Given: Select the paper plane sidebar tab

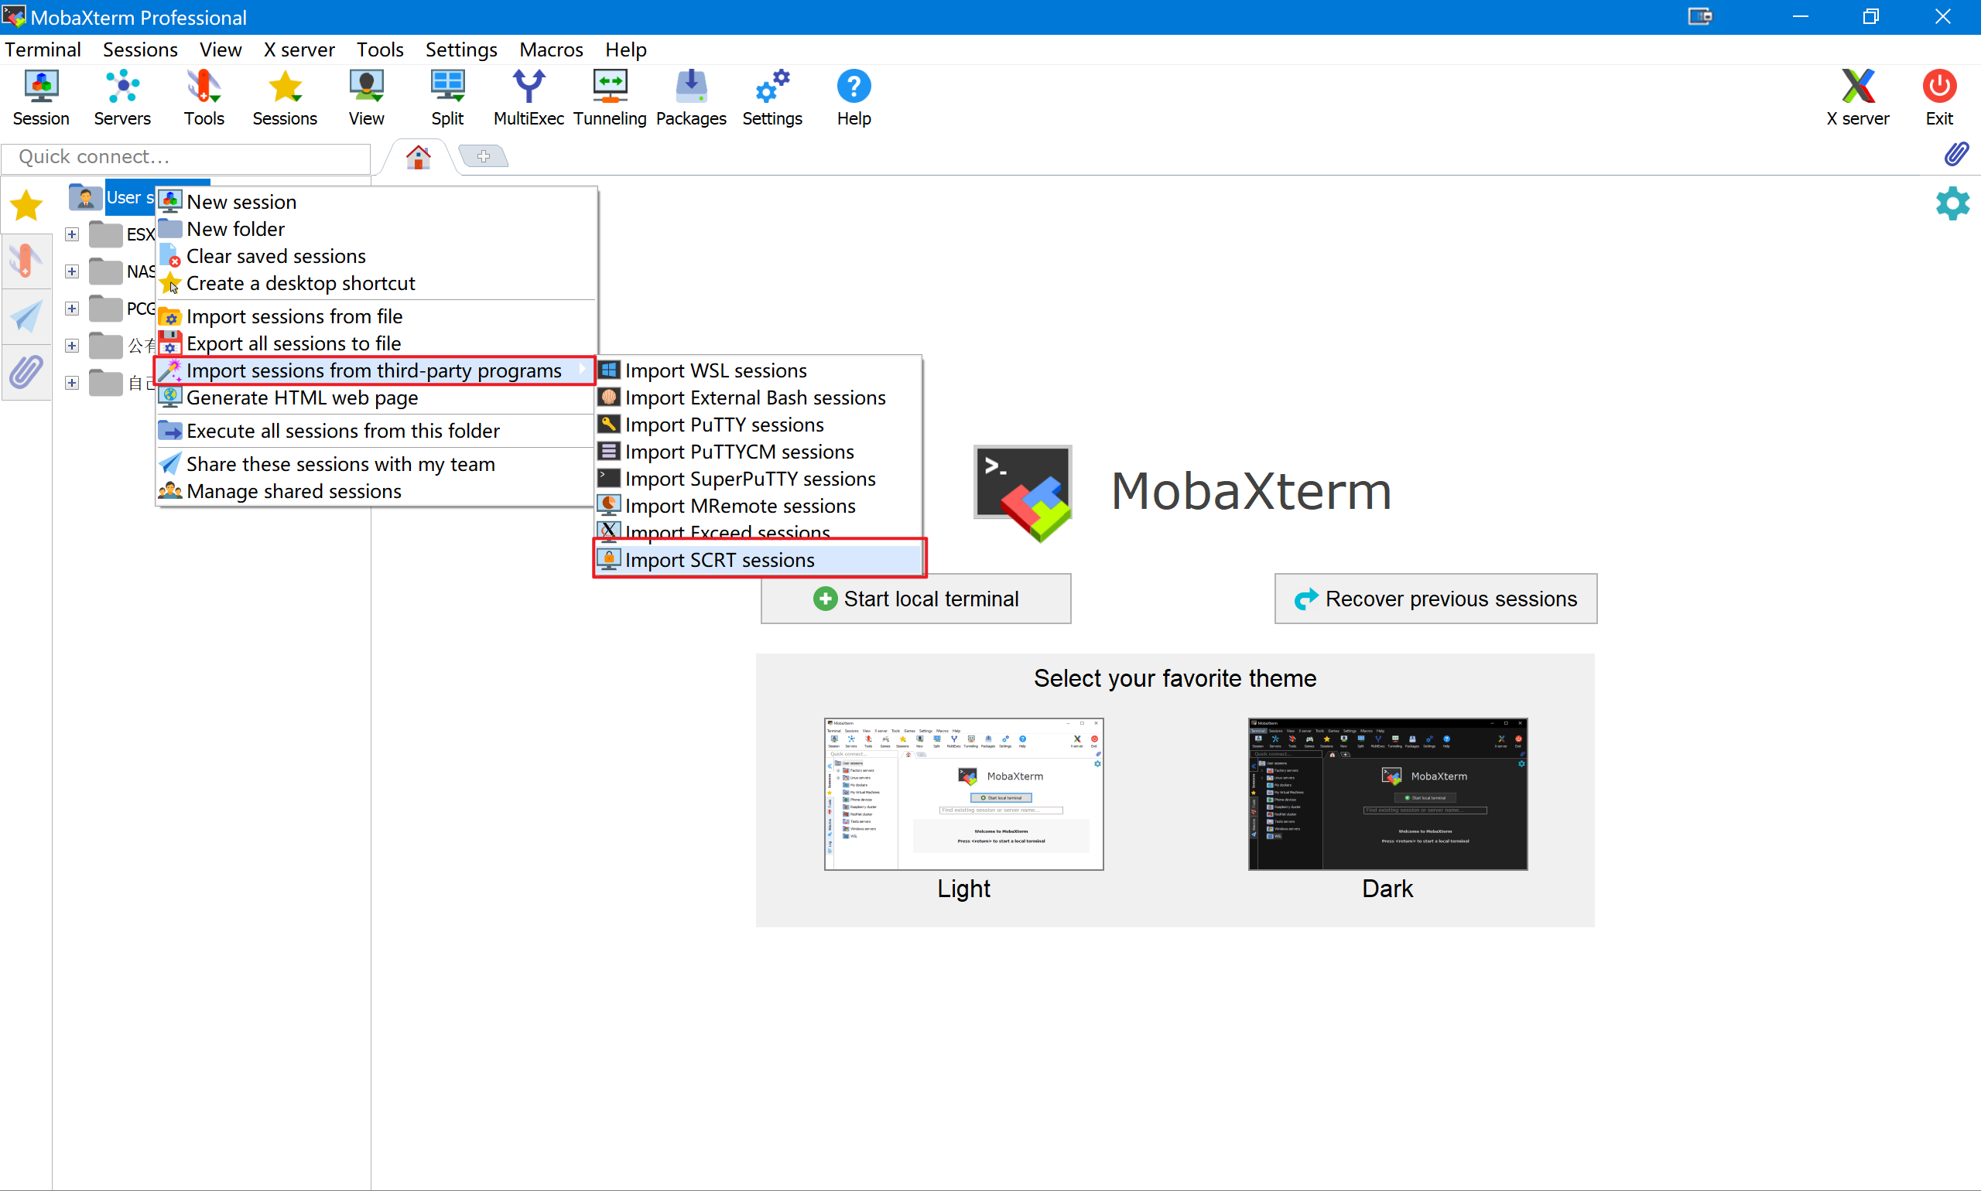Looking at the screenshot, I should [26, 316].
